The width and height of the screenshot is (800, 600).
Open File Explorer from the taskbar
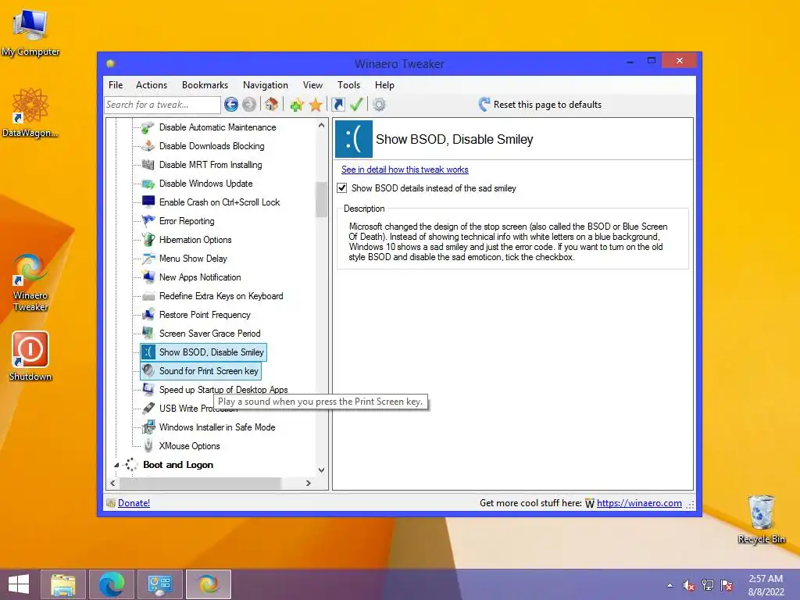pyautogui.click(x=63, y=584)
